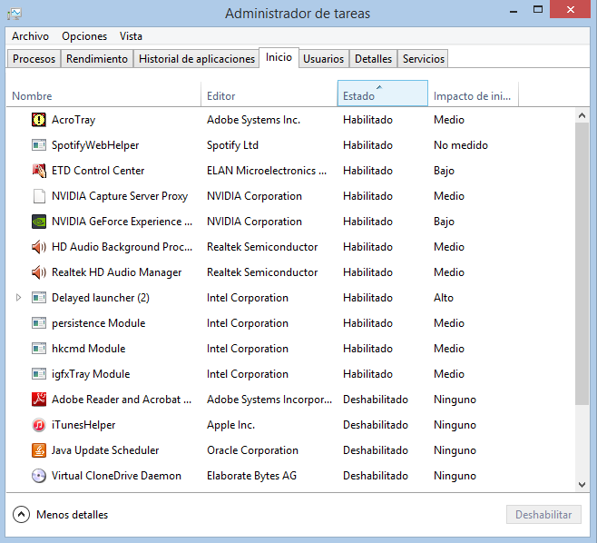Click the AcroTray warning icon

38,120
